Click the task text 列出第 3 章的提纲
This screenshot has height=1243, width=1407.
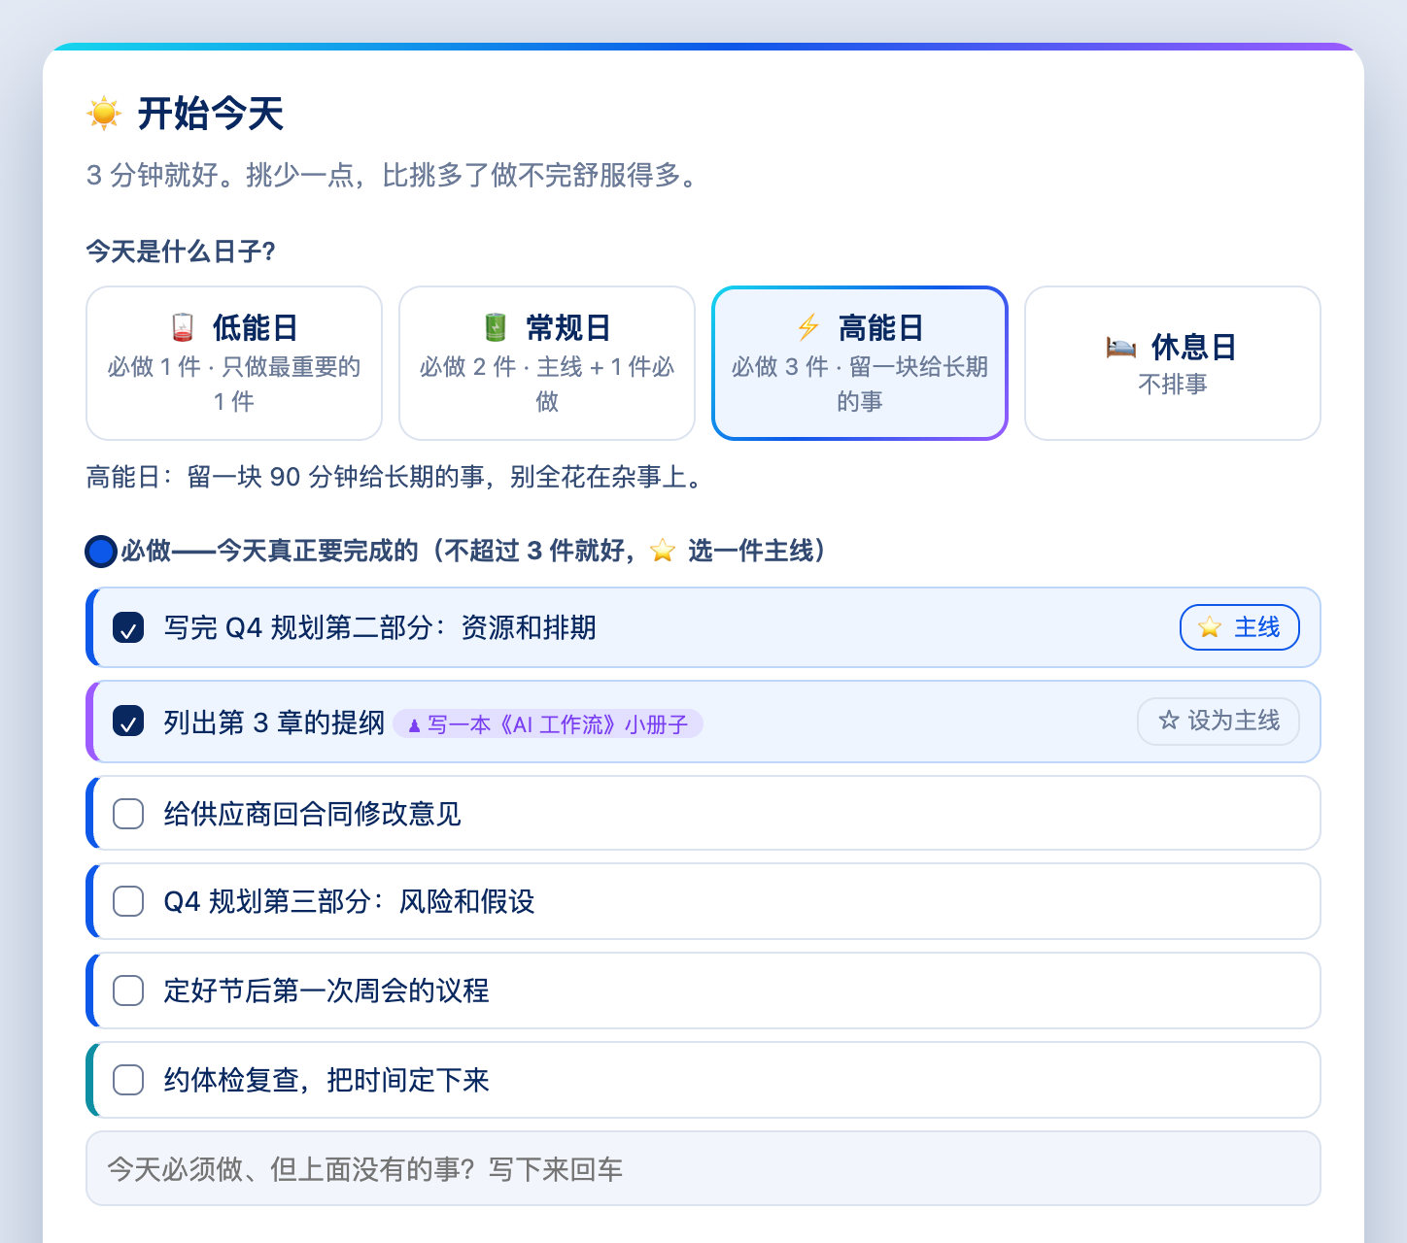pos(274,722)
